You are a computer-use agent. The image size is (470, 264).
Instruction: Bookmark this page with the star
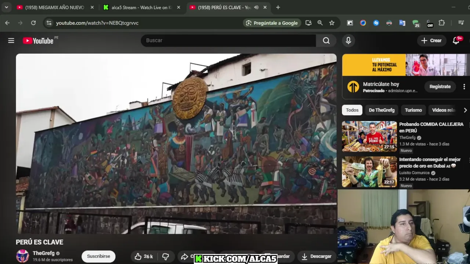coord(332,23)
